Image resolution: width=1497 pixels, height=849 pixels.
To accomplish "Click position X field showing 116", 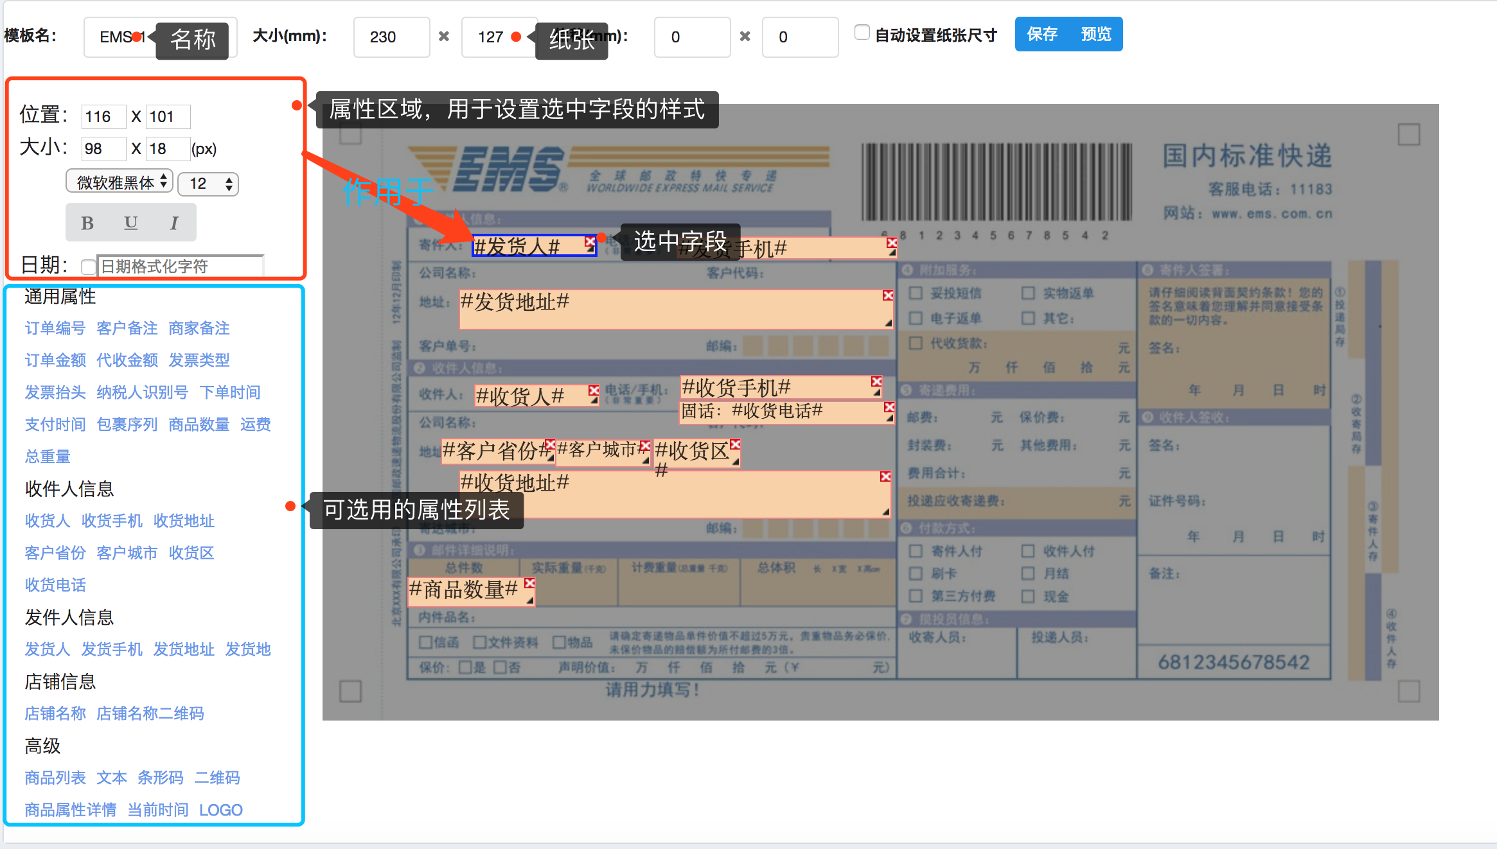I will pyautogui.click(x=103, y=117).
